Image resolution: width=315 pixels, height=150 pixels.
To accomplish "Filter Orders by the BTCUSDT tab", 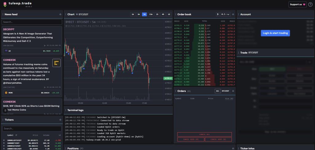I will click(x=225, y=91).
